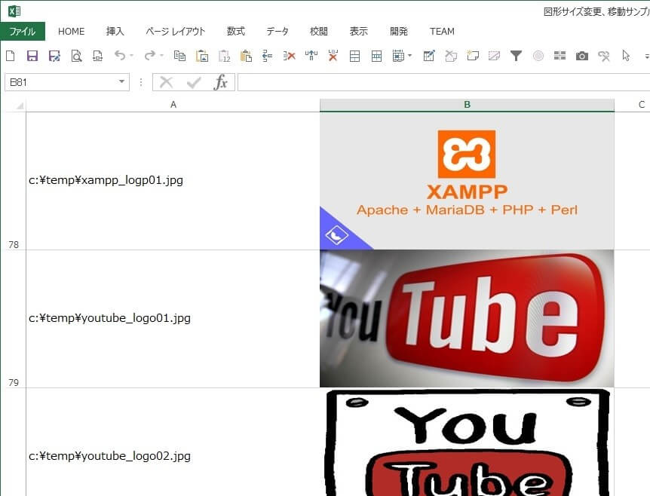Click the Copy icon in the toolbar
Screen dimensions: 650x496
coord(179,56)
